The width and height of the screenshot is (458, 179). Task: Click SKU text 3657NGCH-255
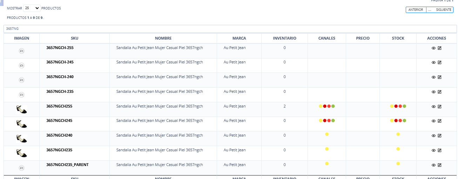pos(60,47)
